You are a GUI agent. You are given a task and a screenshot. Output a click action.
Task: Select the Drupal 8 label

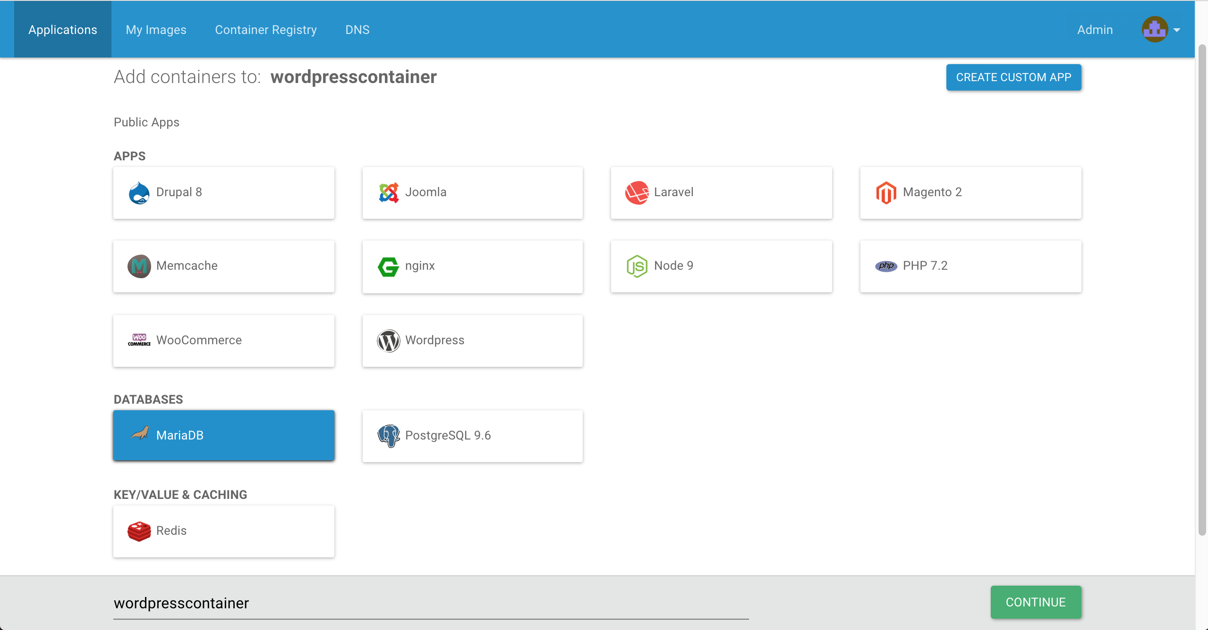(179, 192)
